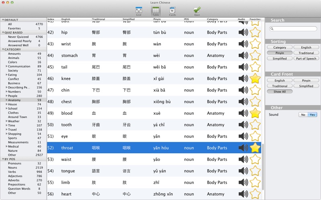The image size is (321, 200).
Task: Sort by Part of Speech
Action: pyautogui.click(x=306, y=58)
